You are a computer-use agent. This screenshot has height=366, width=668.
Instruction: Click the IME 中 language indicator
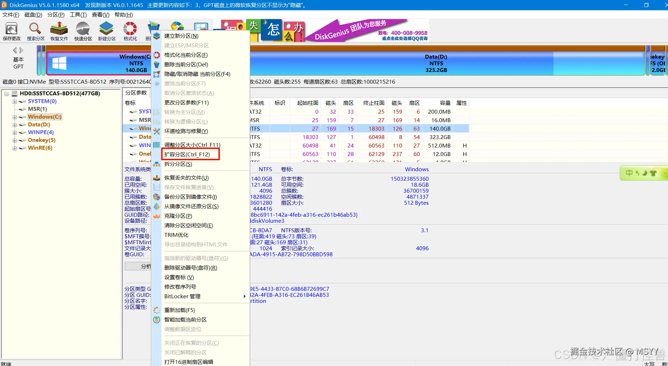(629, 173)
